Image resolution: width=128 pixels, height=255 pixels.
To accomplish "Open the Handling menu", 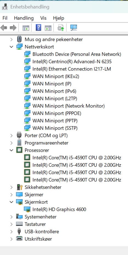I will click(x=24, y=18).
